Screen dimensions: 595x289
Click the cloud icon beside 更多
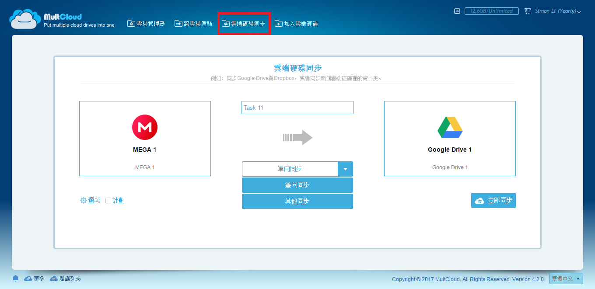[28, 279]
